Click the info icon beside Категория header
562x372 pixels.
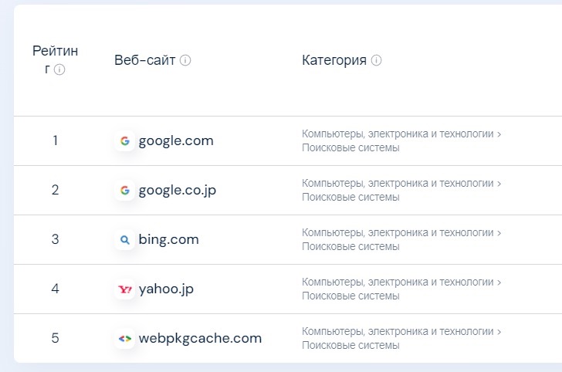[x=377, y=60]
